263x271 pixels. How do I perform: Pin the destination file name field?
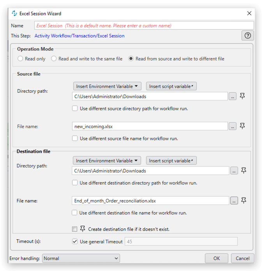coord(244,201)
